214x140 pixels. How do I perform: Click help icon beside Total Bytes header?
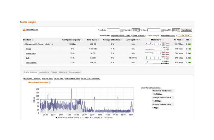(98, 40)
